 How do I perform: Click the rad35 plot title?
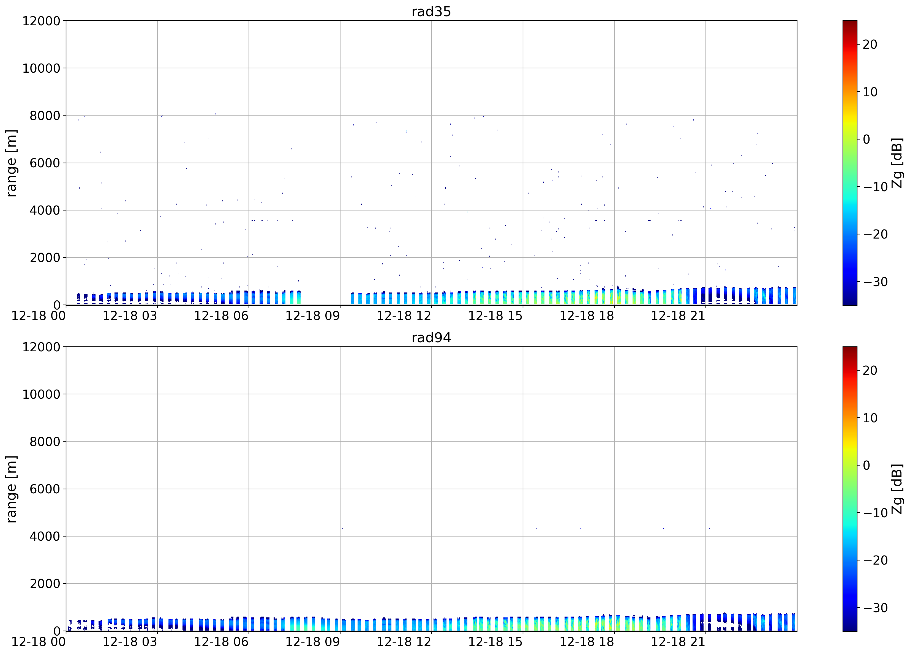pos(431,12)
